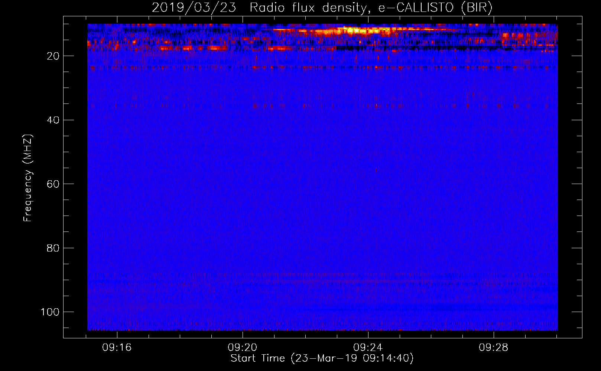Click the 100 frequency tick label

pyautogui.click(x=50, y=312)
